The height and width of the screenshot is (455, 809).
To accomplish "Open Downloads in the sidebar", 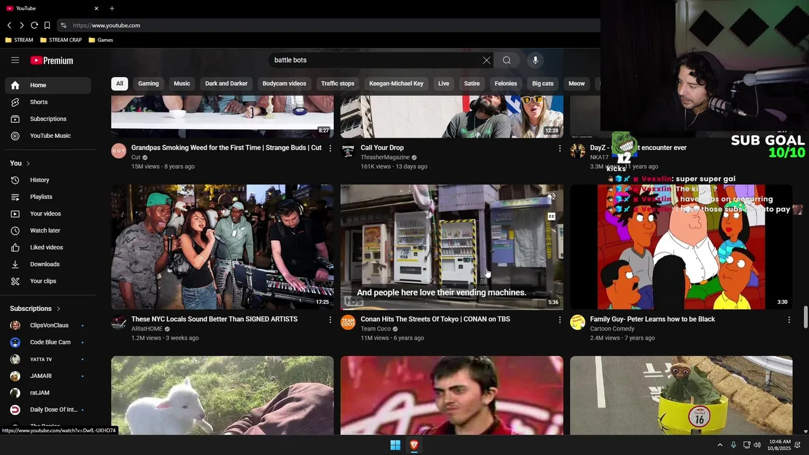I will pos(48,264).
